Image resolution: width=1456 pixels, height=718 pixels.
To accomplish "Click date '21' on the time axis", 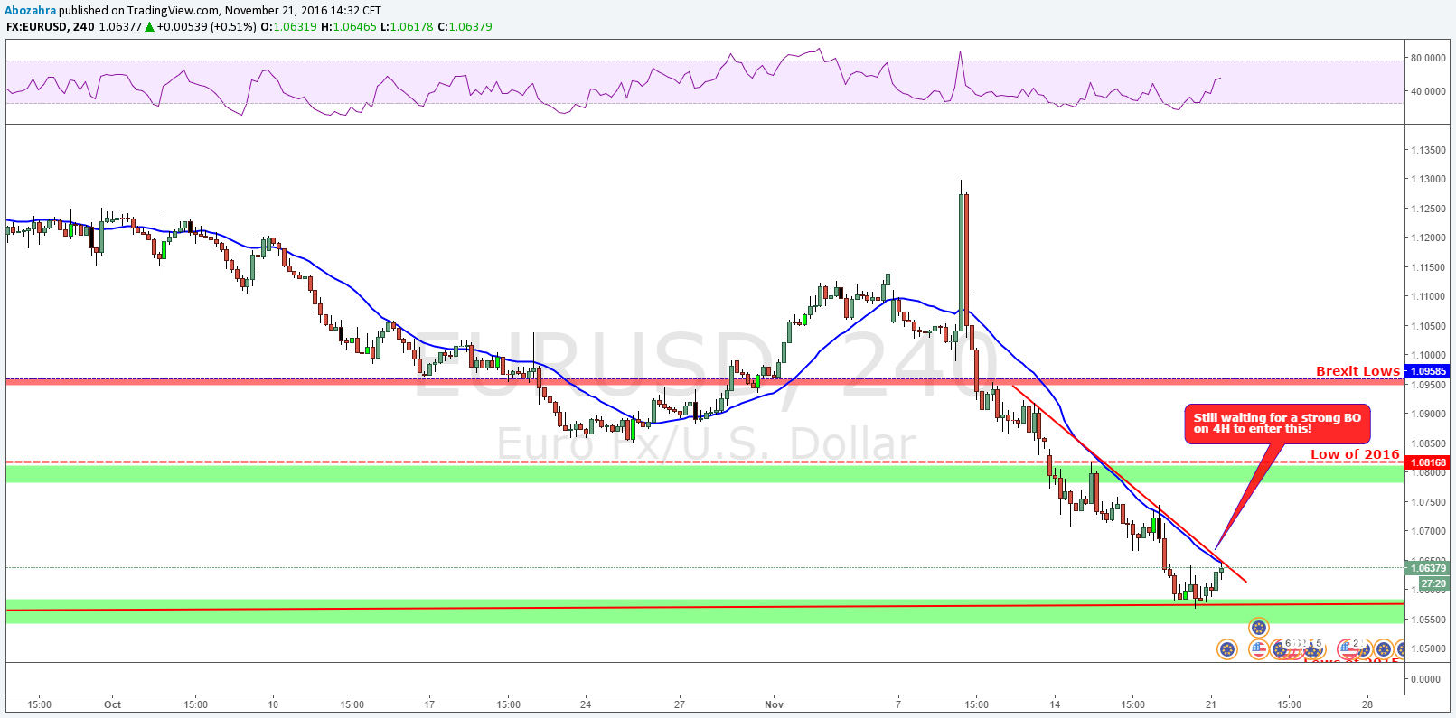I will point(1211,704).
